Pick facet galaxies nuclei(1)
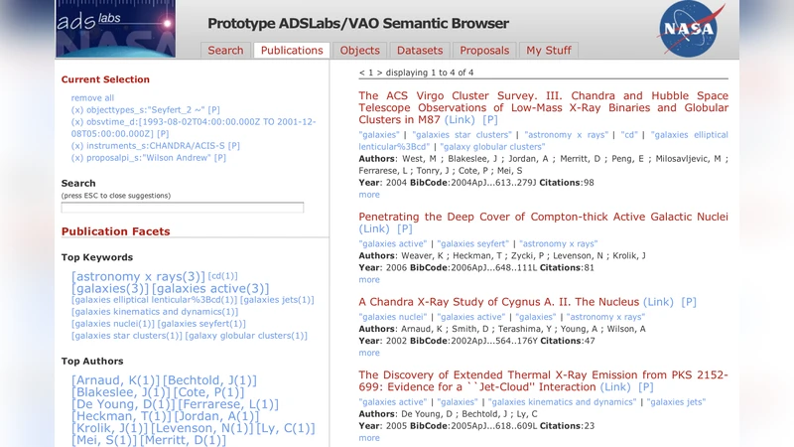Viewport: 794px width, 447px height. (113, 324)
